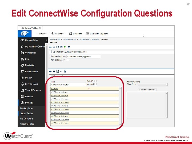Click the ConnectWise owl logo

25,34
